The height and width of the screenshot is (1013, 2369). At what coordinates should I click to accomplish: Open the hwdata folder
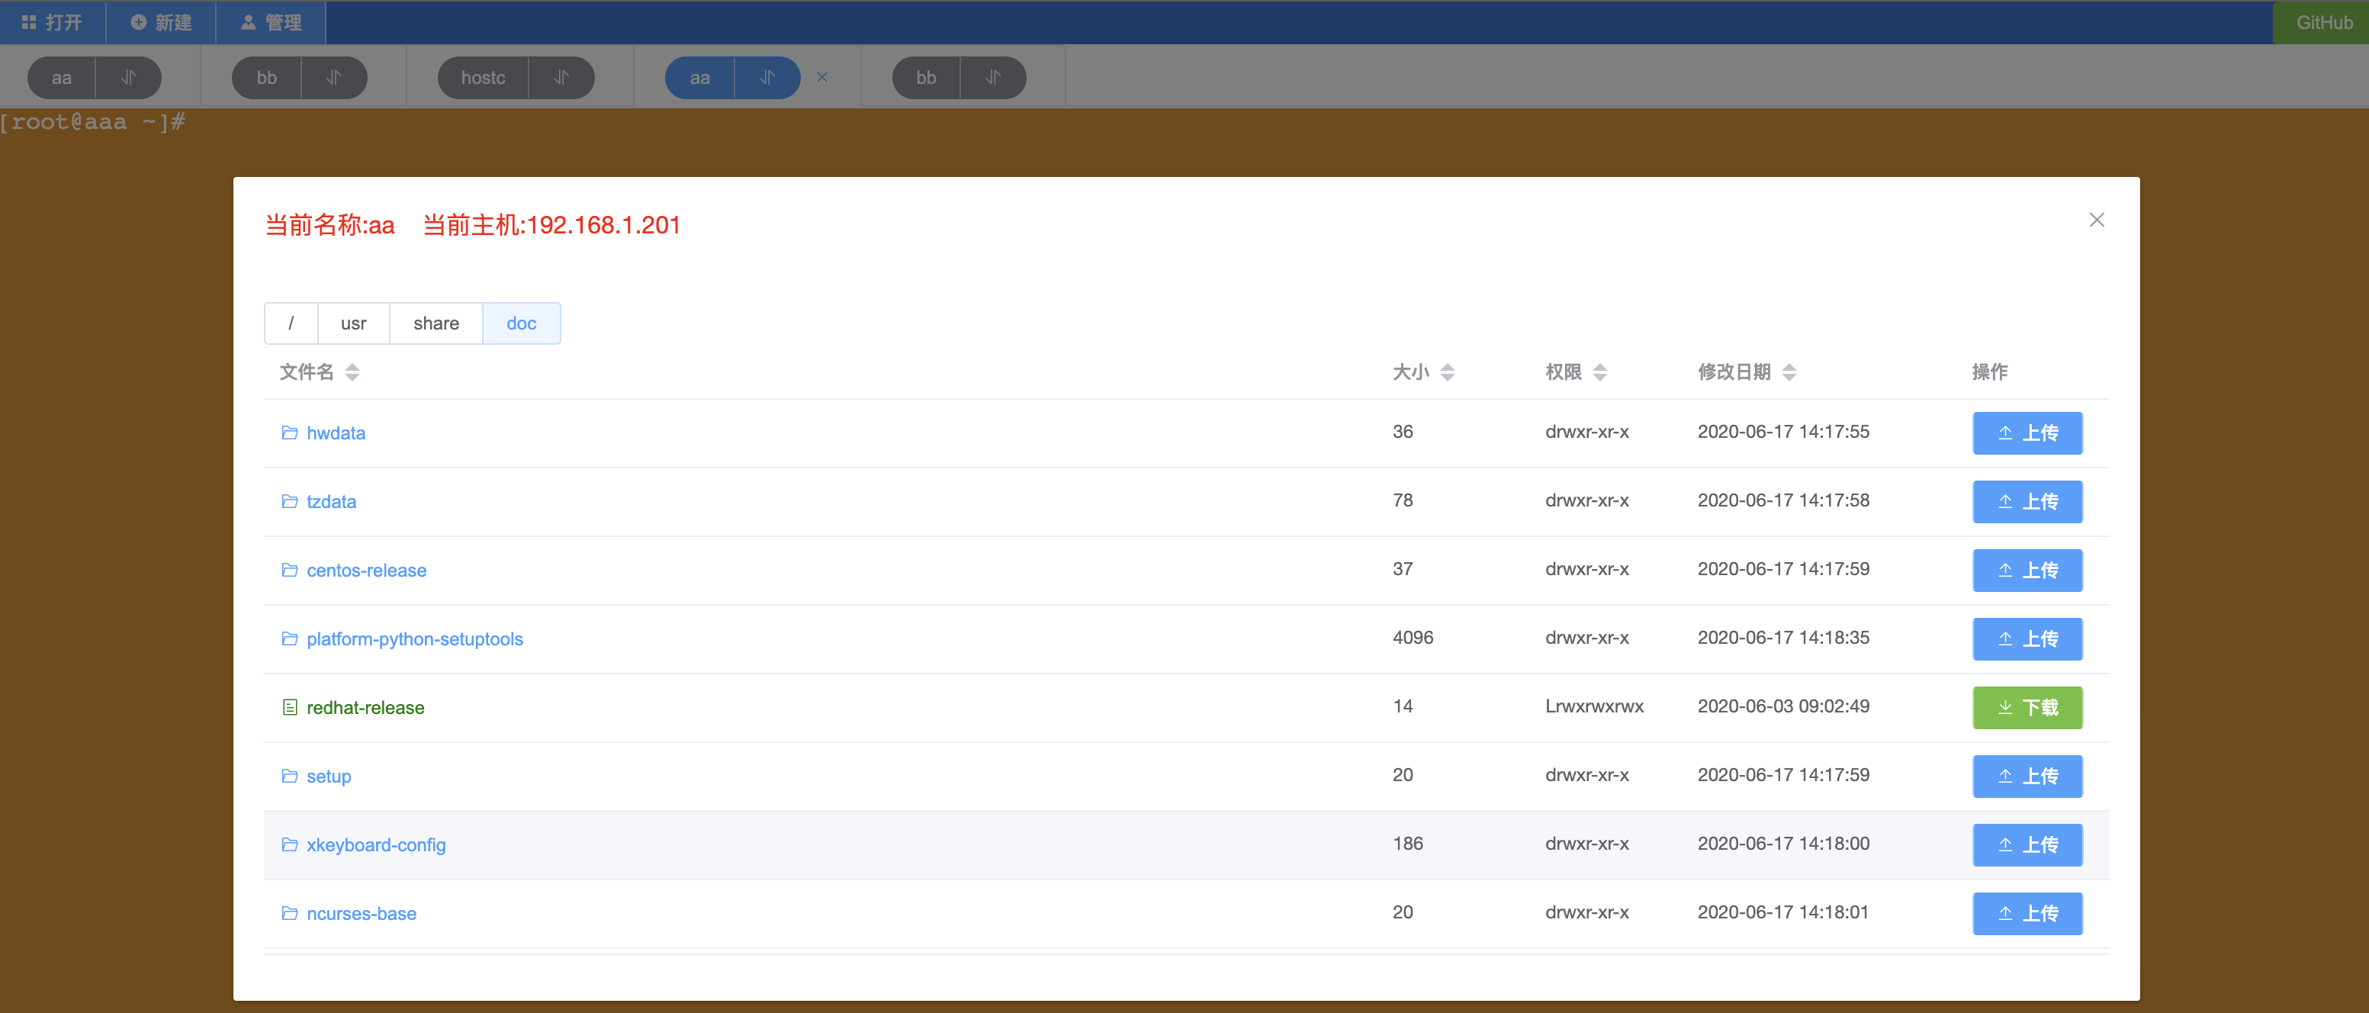pyautogui.click(x=335, y=433)
